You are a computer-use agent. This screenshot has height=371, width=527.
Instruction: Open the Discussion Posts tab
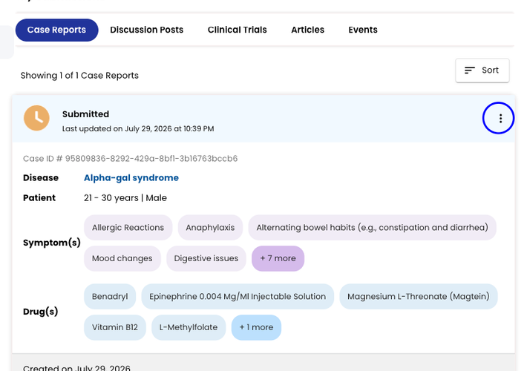146,30
